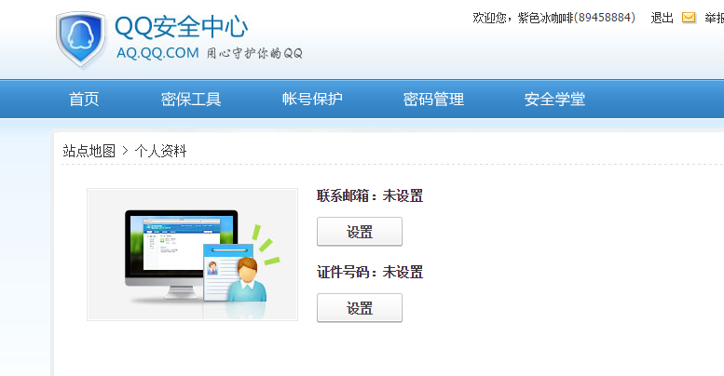Select 个人资料 breadcrumb text
Screen dimensions: 724x376
pos(160,151)
